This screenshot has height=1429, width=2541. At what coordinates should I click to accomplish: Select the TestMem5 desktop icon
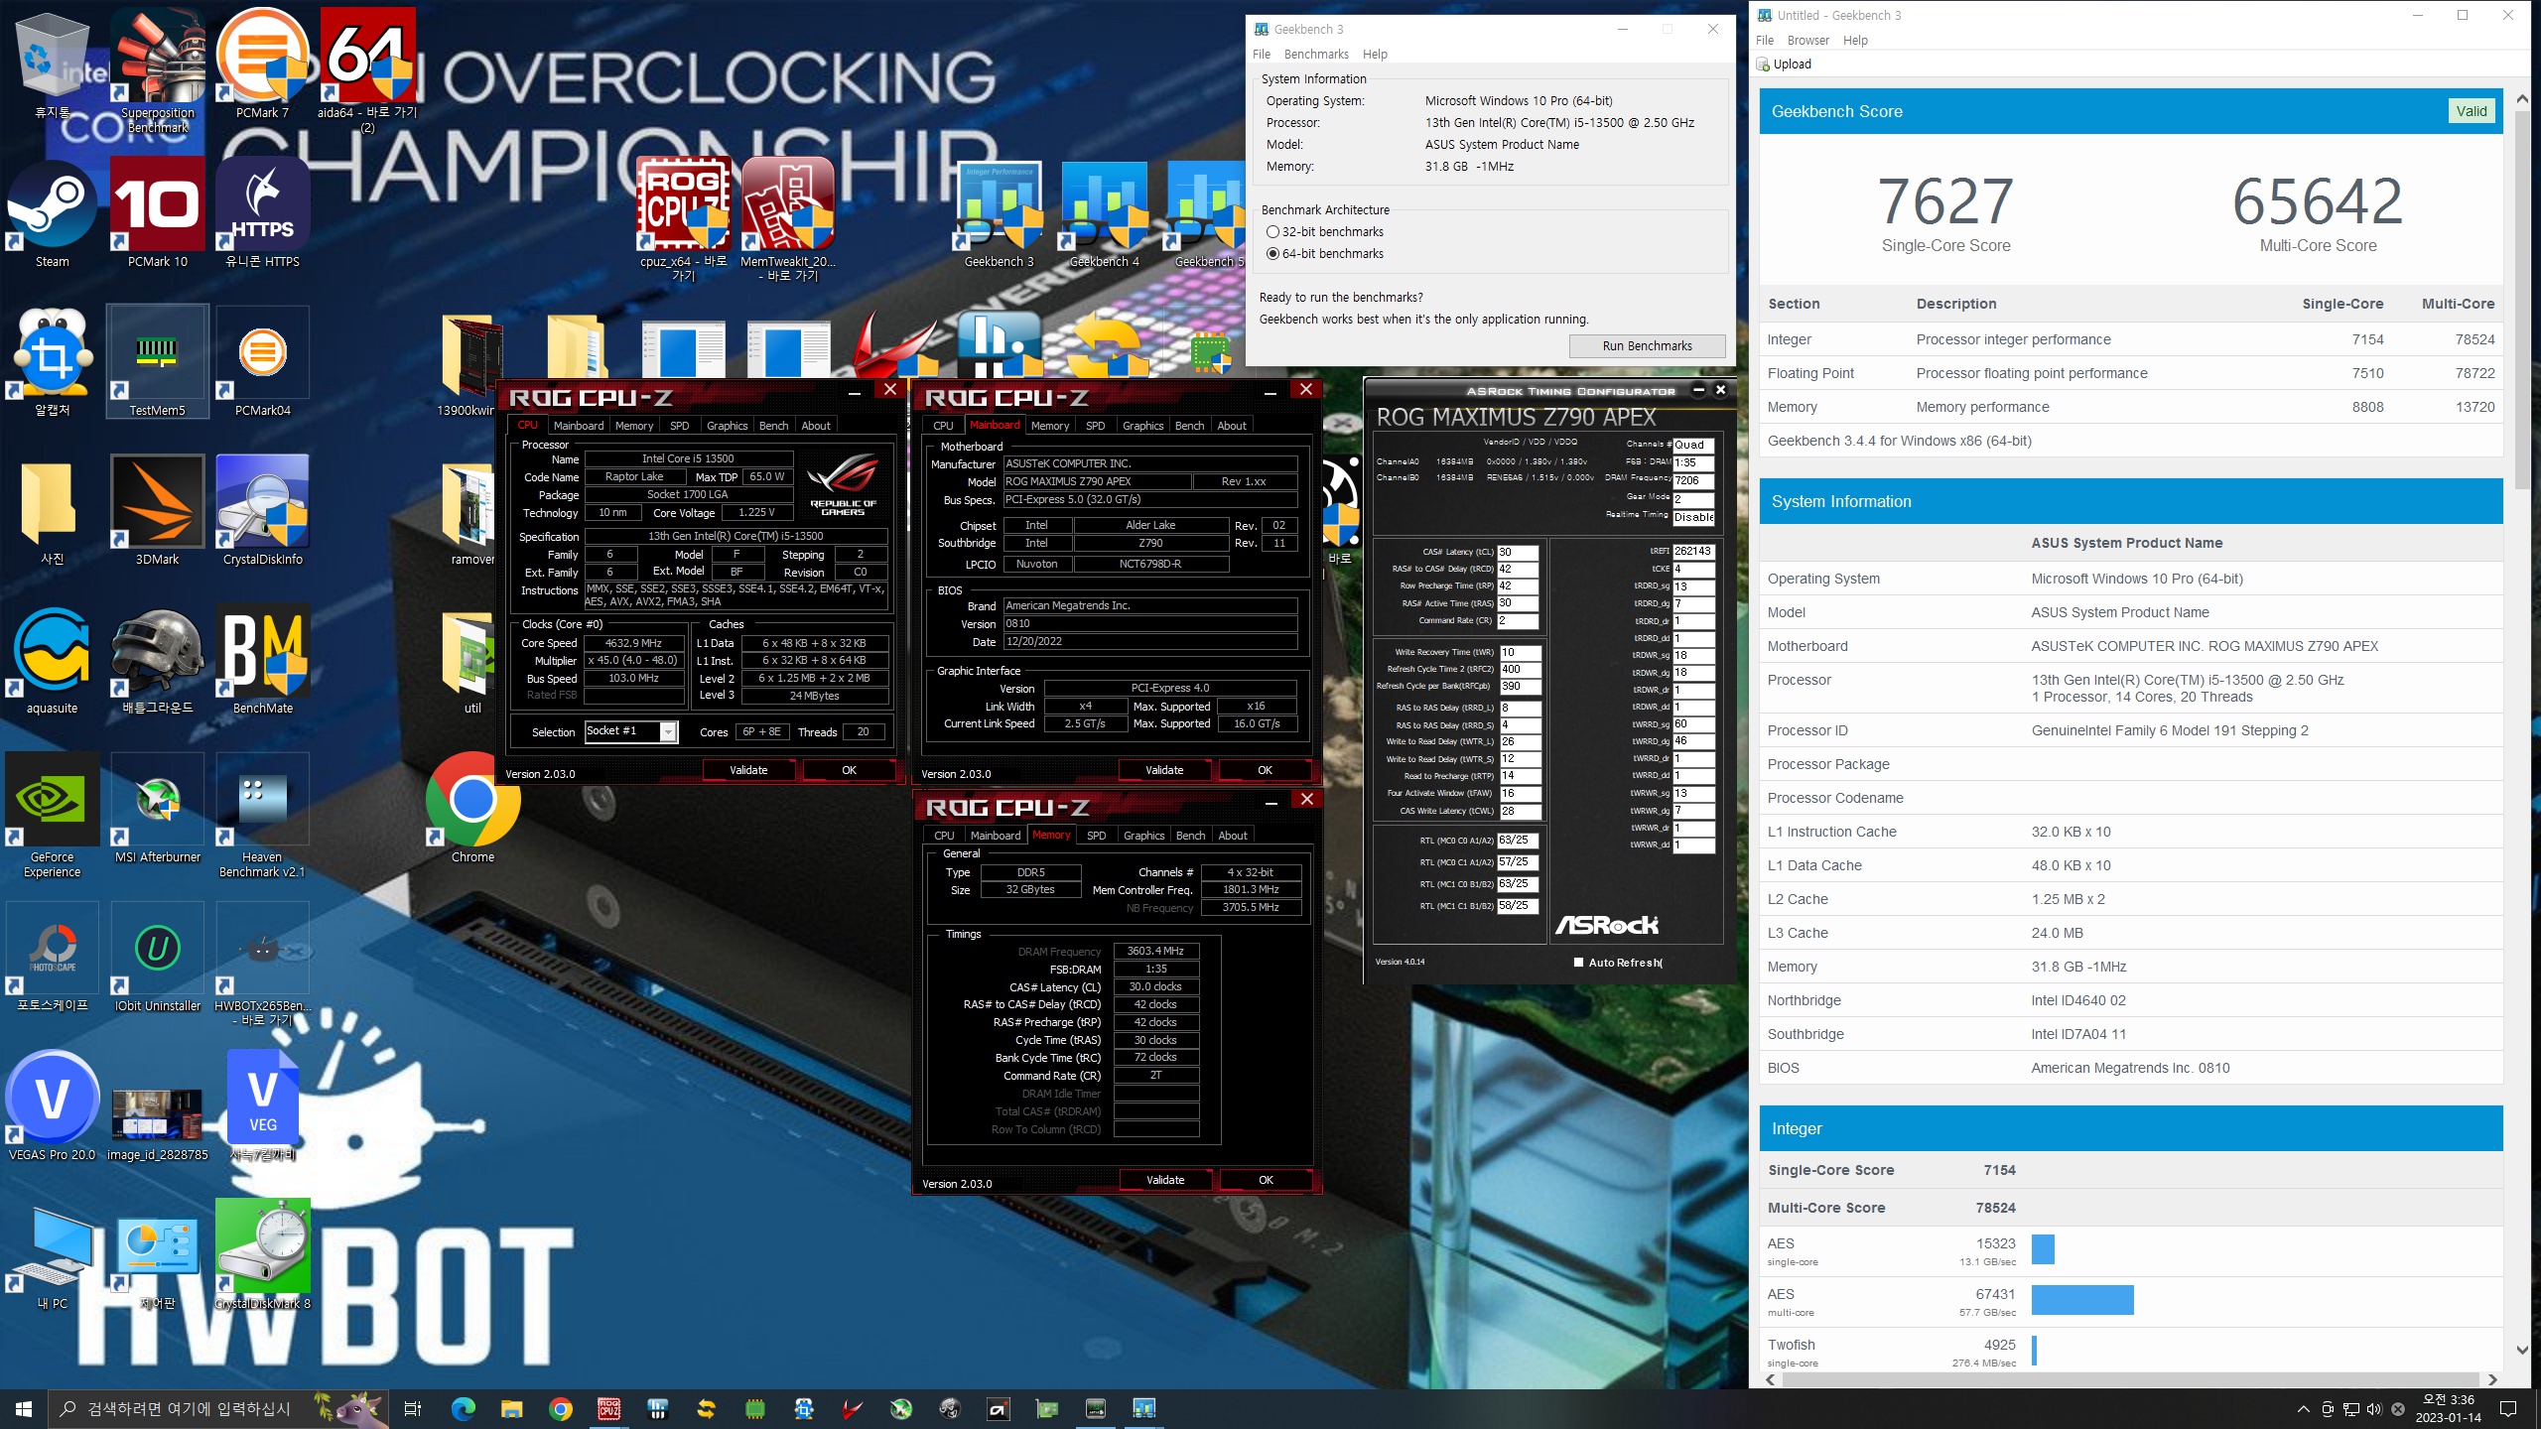pos(158,362)
